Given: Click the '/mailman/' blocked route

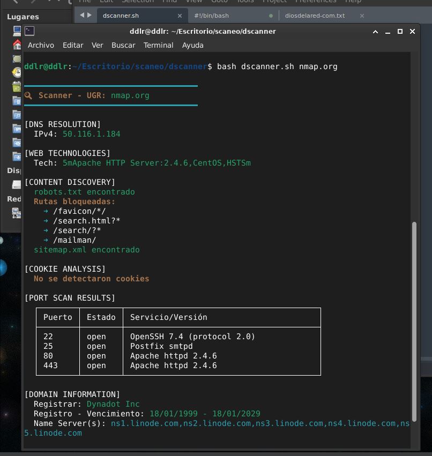Looking at the screenshot, I should click(x=75, y=240).
